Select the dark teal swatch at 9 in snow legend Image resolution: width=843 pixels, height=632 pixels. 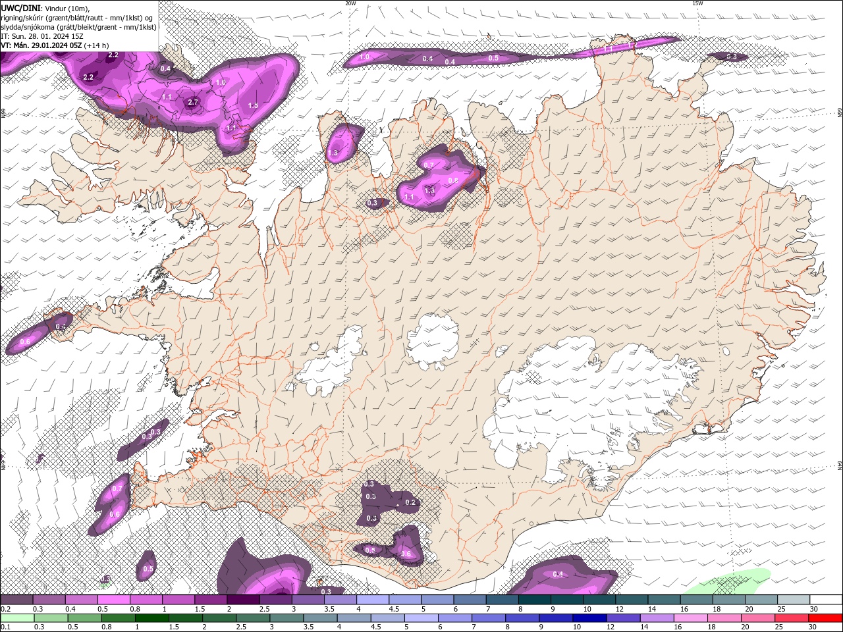coord(567,600)
